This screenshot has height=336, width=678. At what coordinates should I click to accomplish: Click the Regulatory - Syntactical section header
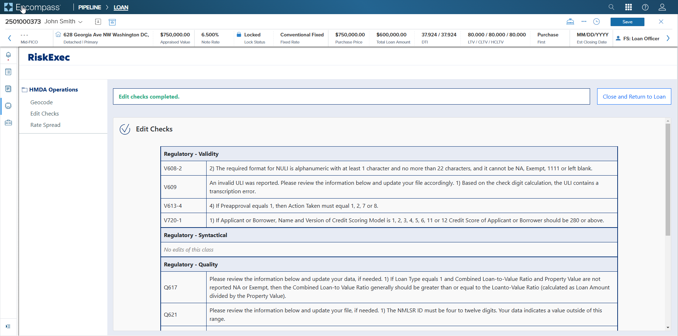pos(389,235)
